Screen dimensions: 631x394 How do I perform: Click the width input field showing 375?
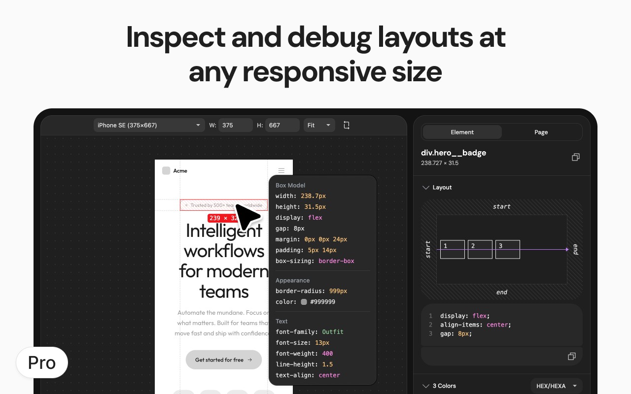click(236, 125)
